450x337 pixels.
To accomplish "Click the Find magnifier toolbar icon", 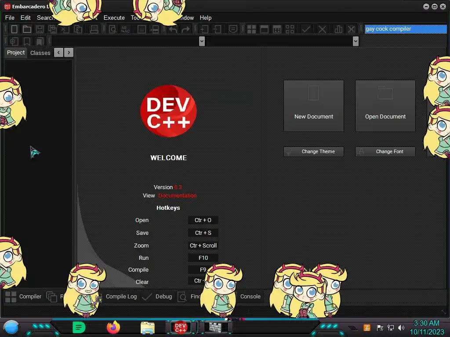I will point(112,29).
